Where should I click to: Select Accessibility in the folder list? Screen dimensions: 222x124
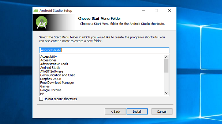[x=48, y=56]
